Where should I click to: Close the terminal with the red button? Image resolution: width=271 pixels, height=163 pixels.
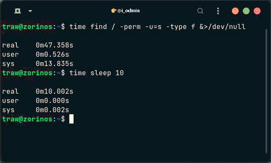257,11
